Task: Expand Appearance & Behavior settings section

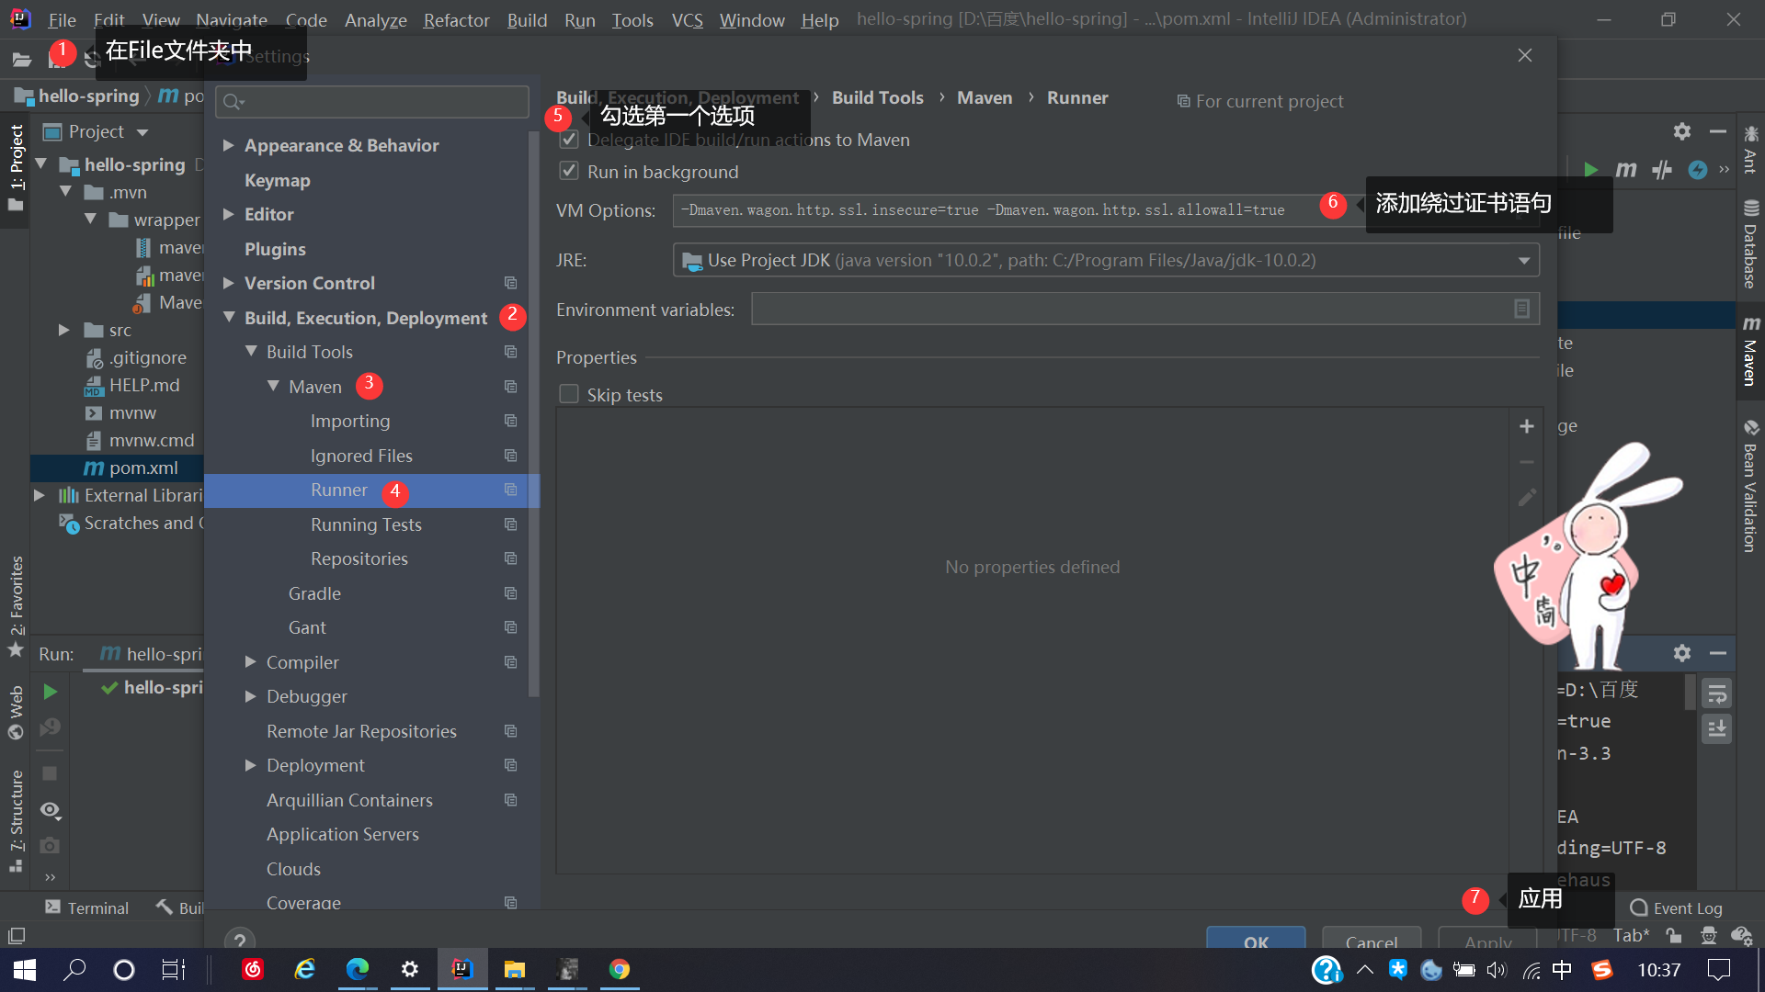Action: click(x=229, y=145)
